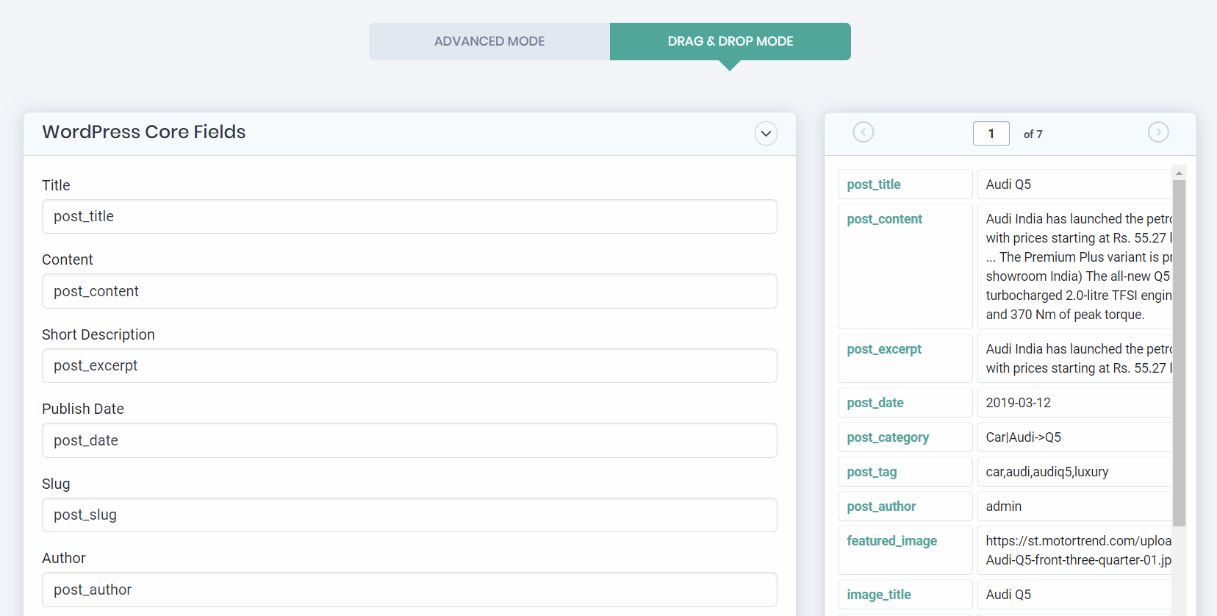The image size is (1217, 616).
Task: Click the scroll up arrow in preview
Action: tap(1179, 173)
